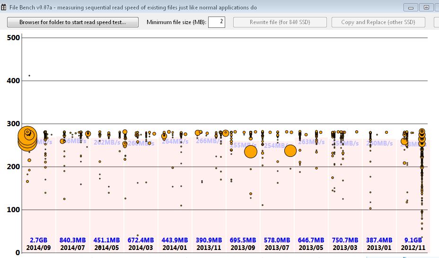
Task: Click the 2012/11 month label
Action: click(x=413, y=248)
